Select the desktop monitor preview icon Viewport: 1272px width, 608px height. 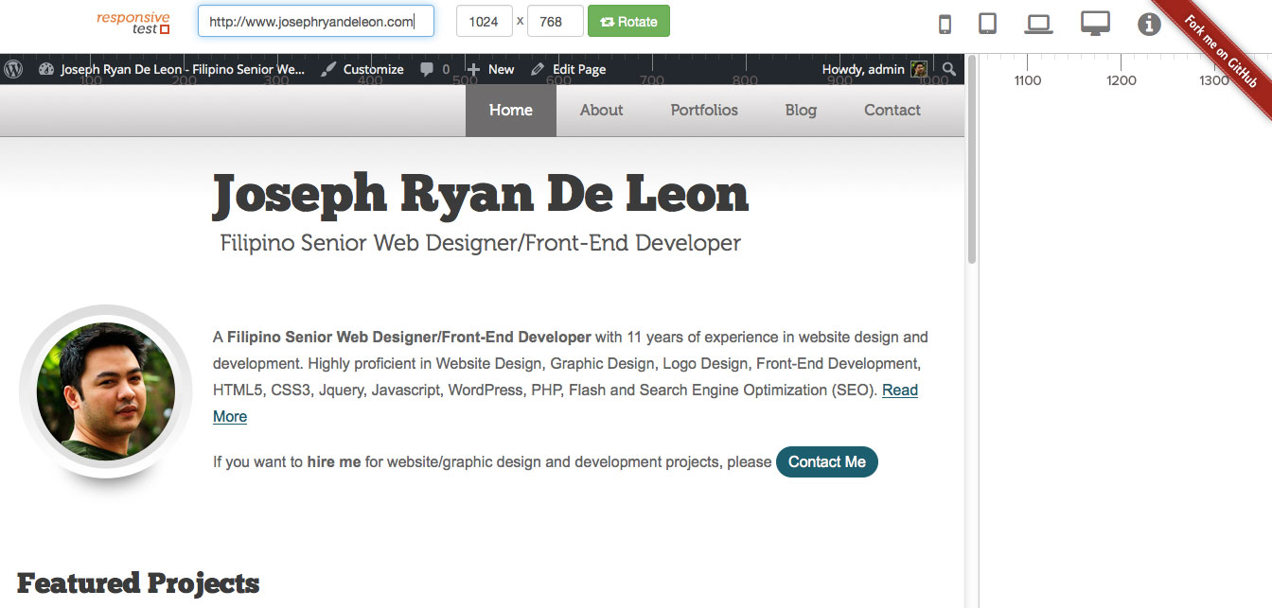tap(1095, 23)
